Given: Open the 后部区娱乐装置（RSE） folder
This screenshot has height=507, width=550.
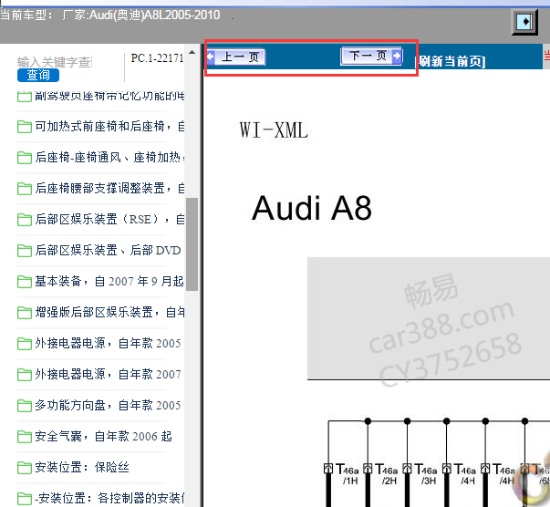Looking at the screenshot, I should click(109, 220).
